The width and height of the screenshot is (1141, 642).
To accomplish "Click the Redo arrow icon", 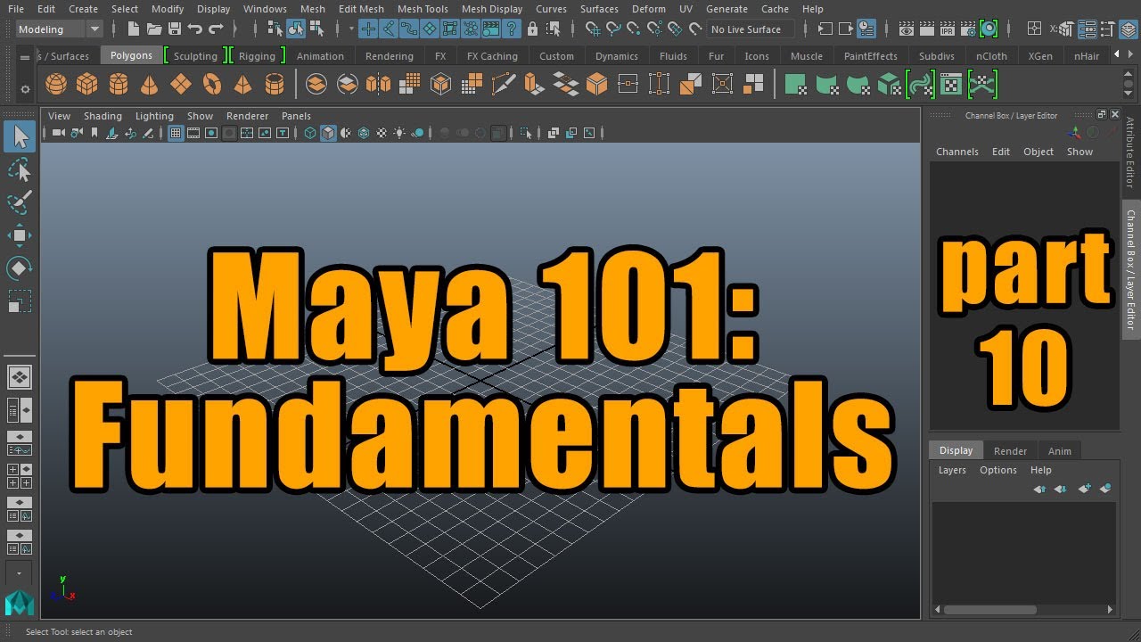I will [216, 29].
